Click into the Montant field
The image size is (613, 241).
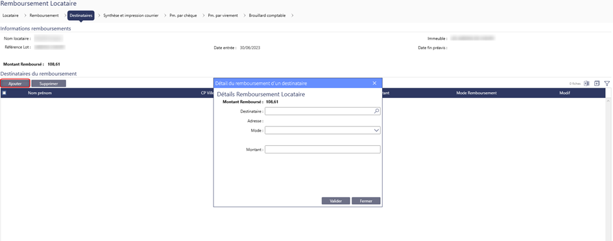(322, 150)
